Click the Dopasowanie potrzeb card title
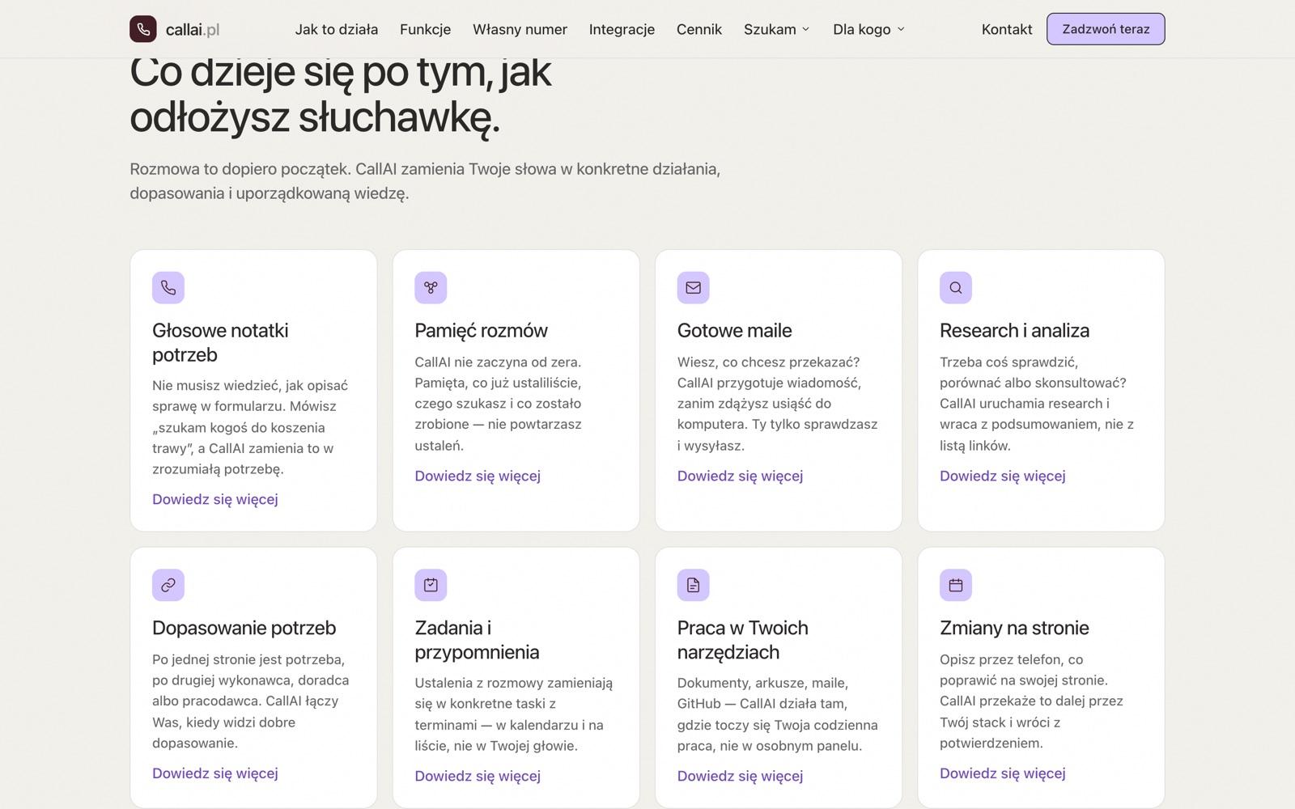1295x809 pixels. (x=244, y=628)
